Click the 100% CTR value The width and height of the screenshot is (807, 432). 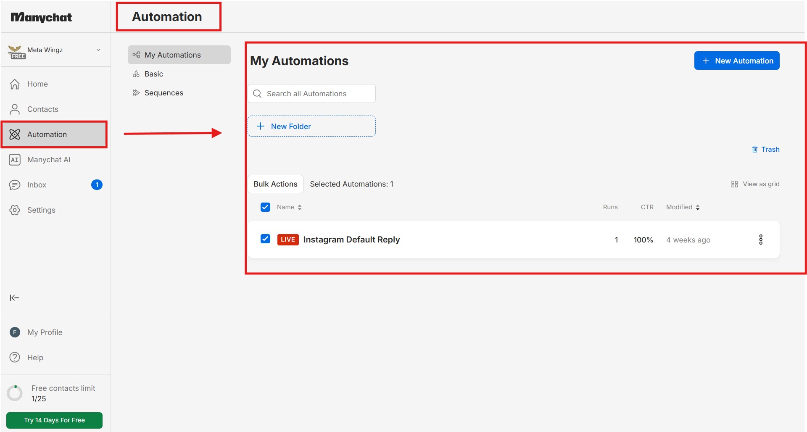643,240
